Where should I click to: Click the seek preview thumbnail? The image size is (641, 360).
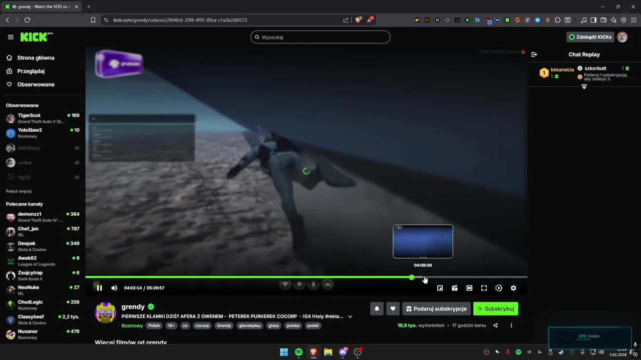[423, 241]
